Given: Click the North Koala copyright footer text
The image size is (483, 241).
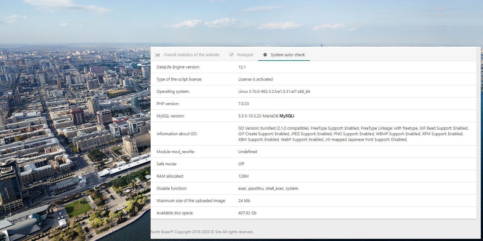Looking at the screenshot, I should coord(202,232).
